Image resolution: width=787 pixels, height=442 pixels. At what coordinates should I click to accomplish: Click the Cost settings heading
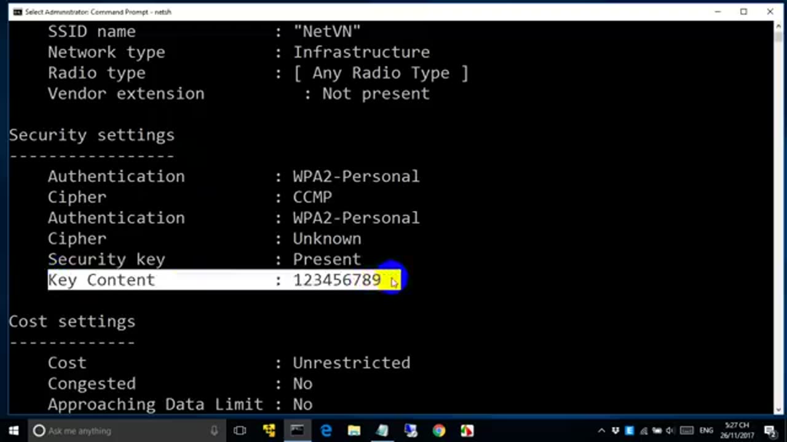click(72, 322)
